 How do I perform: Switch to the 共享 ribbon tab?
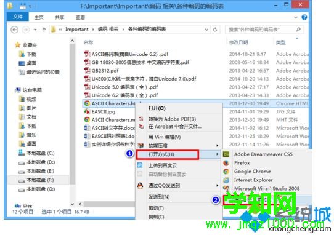click(x=59, y=17)
